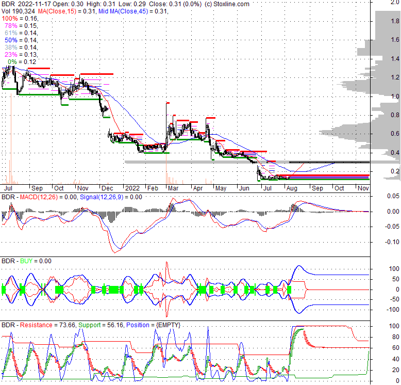Select the green 'BUY' indicator label
The height and width of the screenshot is (385, 401).
pyautogui.click(x=26, y=261)
